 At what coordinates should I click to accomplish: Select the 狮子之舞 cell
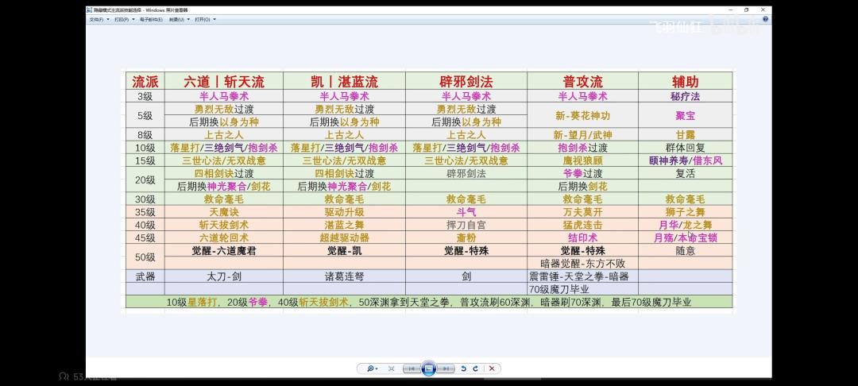click(685, 212)
